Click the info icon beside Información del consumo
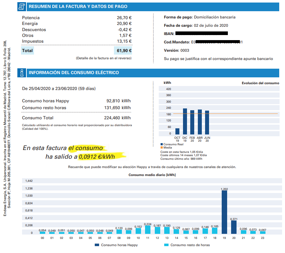285x253 pixels. 22,73
